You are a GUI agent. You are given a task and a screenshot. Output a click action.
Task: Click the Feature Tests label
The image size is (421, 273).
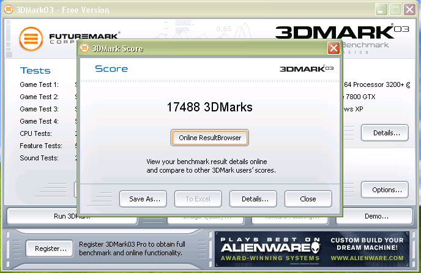click(x=41, y=146)
